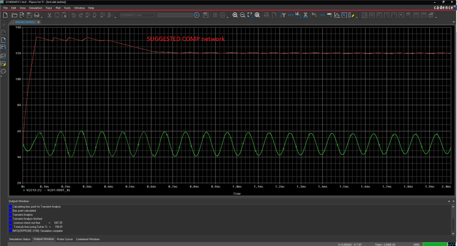Open the Trace menu
The image size is (457, 246).
pyautogui.click(x=49, y=8)
